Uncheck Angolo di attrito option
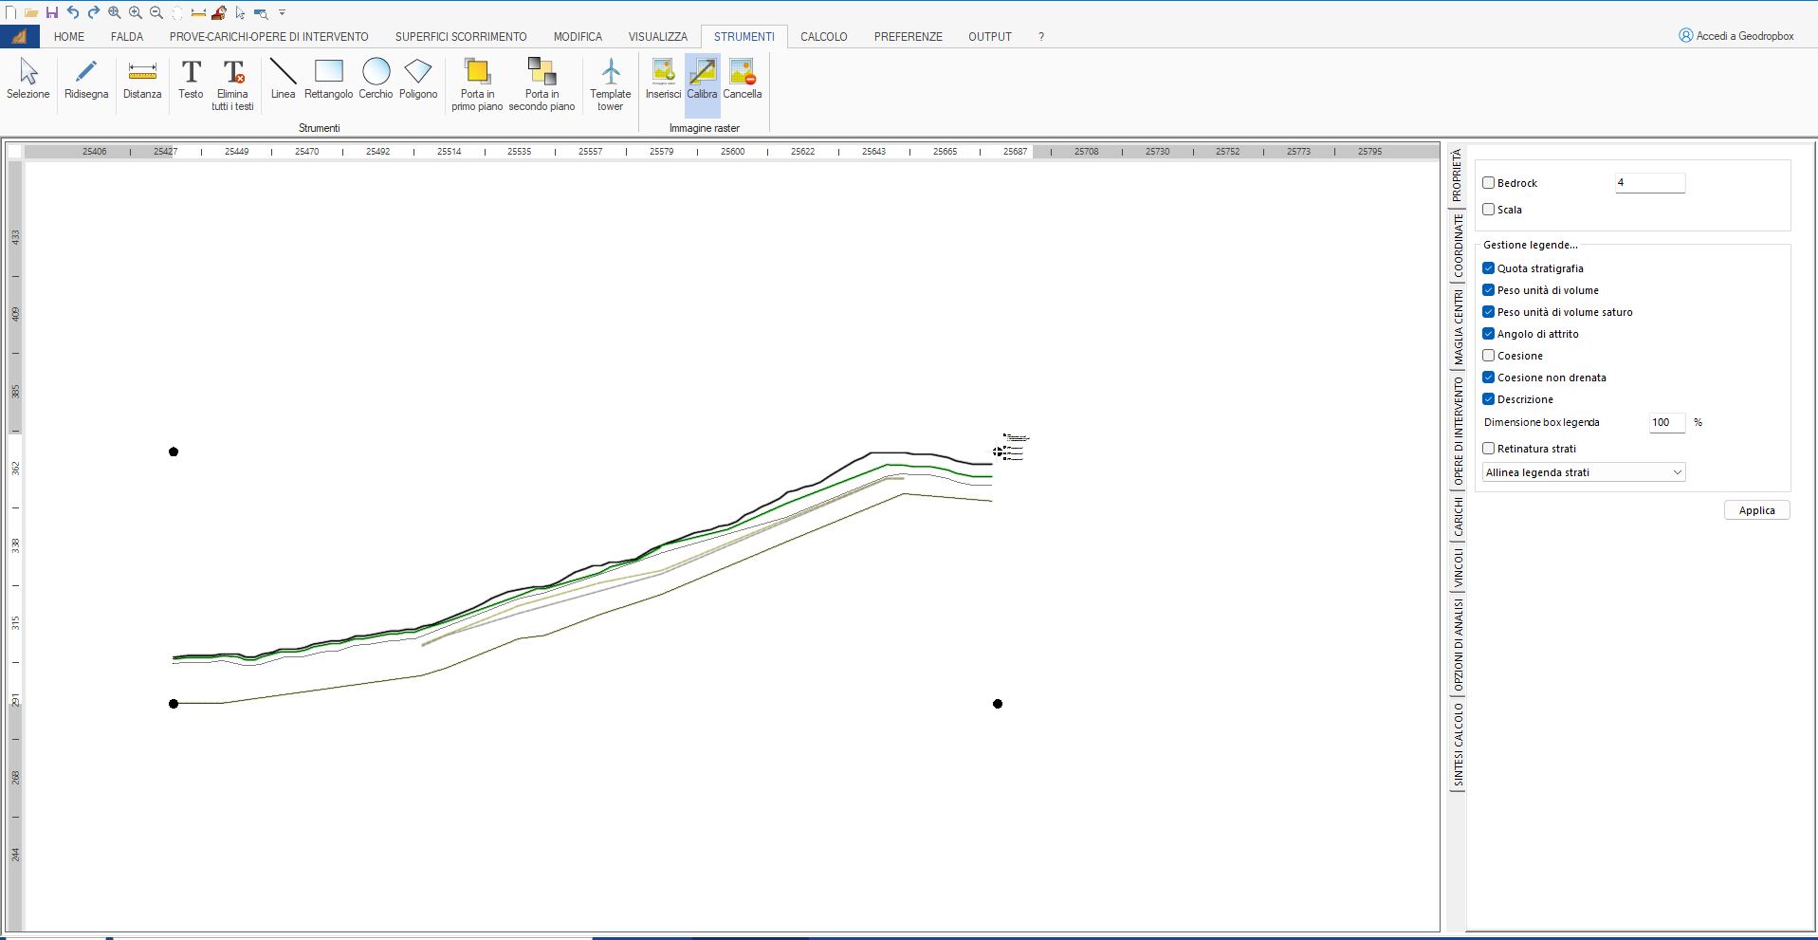The width and height of the screenshot is (1818, 940). click(x=1489, y=334)
